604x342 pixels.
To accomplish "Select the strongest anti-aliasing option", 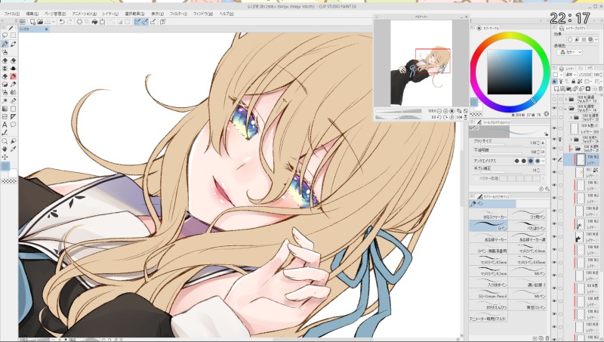I will pos(538,161).
